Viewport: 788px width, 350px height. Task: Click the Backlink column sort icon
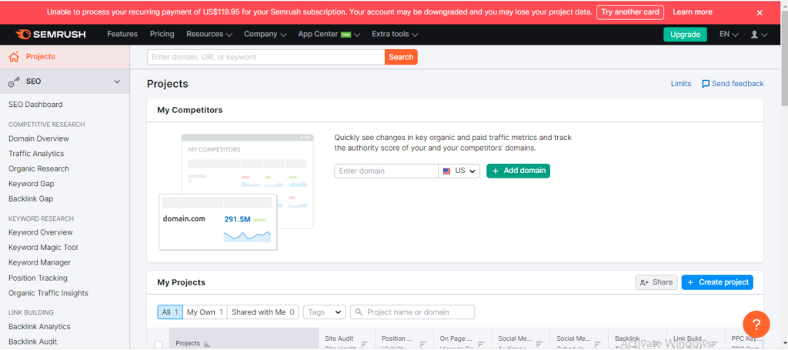655,344
